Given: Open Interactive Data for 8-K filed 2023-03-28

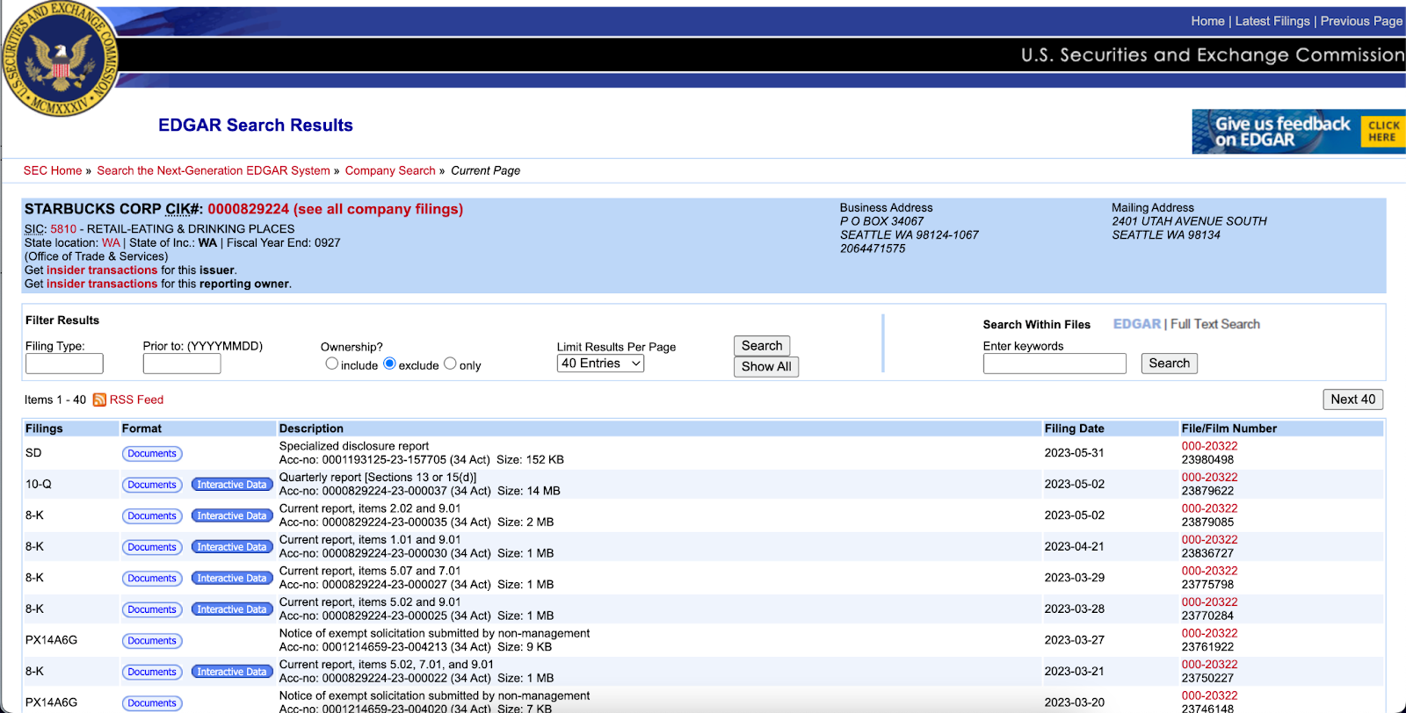Looking at the screenshot, I should (x=232, y=609).
